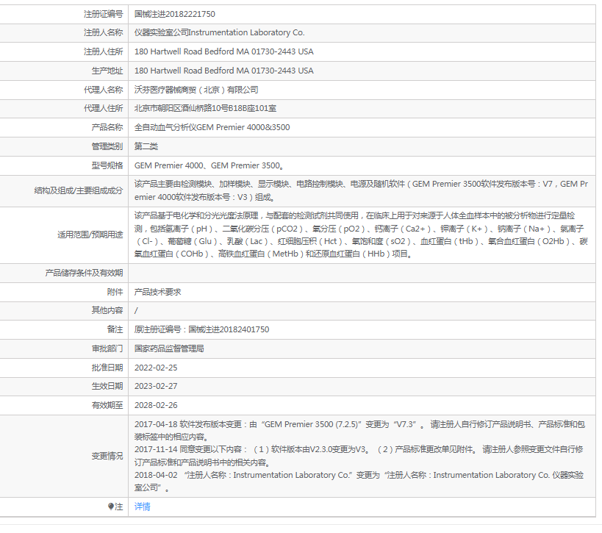Image resolution: width=602 pixels, height=533 pixels.
Task: Select approval department 国家药品监督管理局
Action: (169, 348)
